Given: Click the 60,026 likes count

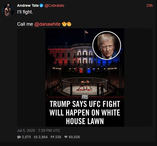Looking at the screenshot, I should 74,137.
